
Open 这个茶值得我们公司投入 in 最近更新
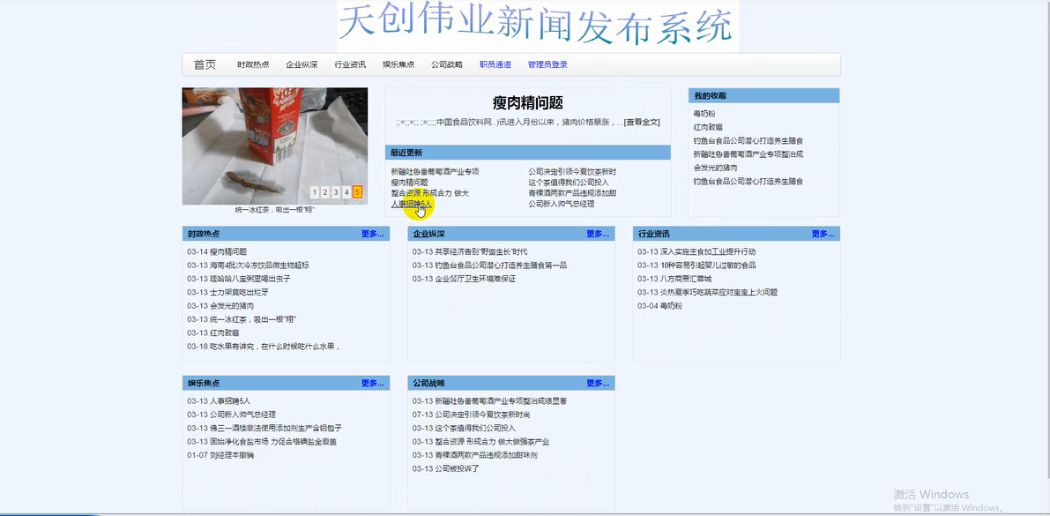[x=569, y=183]
